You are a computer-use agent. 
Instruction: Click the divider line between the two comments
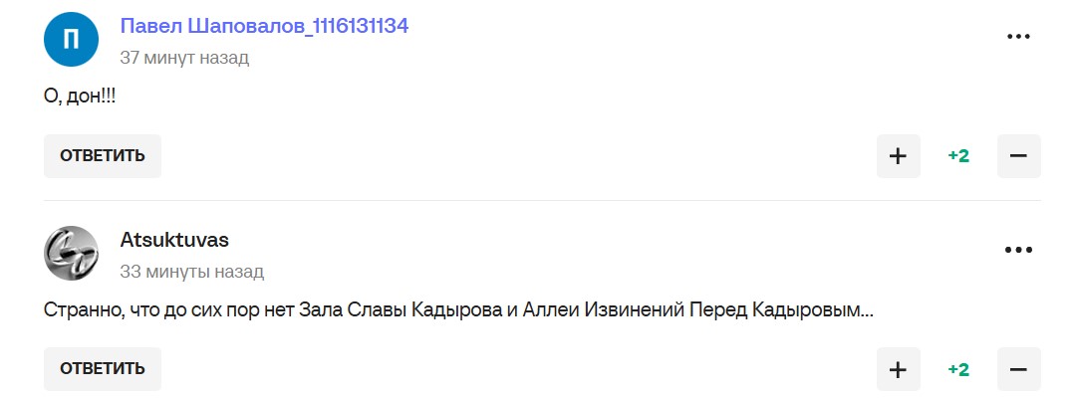[538, 201]
